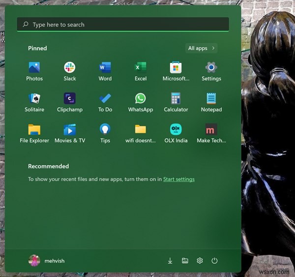Launch Movies & TV
This screenshot has height=277, width=295.
coord(70,133)
